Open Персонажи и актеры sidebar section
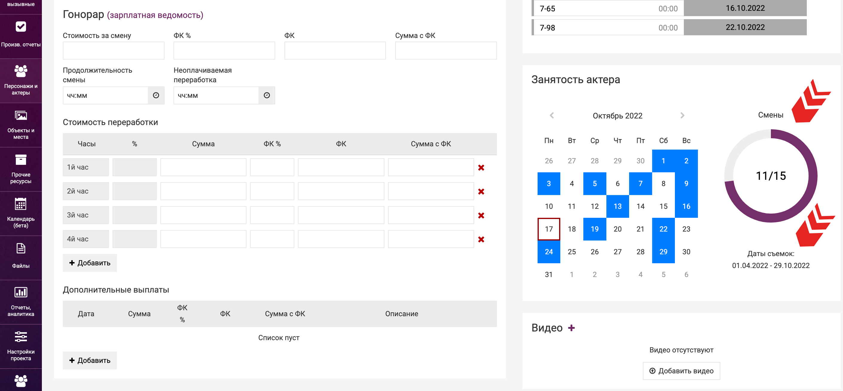Image resolution: width=843 pixels, height=391 pixels. 21,80
